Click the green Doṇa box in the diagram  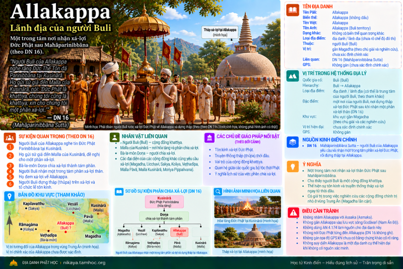pyautogui.click(x=164, y=217)
